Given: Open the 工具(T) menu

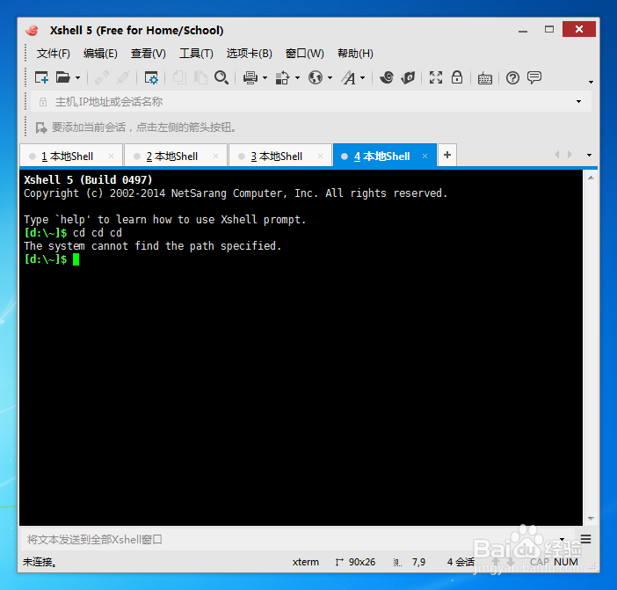Looking at the screenshot, I should click(x=196, y=54).
